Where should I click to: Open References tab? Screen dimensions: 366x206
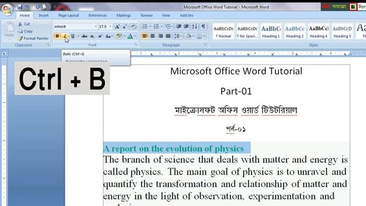point(98,15)
